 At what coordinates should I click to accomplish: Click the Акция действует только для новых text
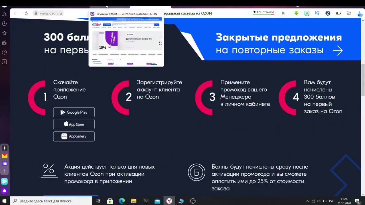[x=109, y=174]
